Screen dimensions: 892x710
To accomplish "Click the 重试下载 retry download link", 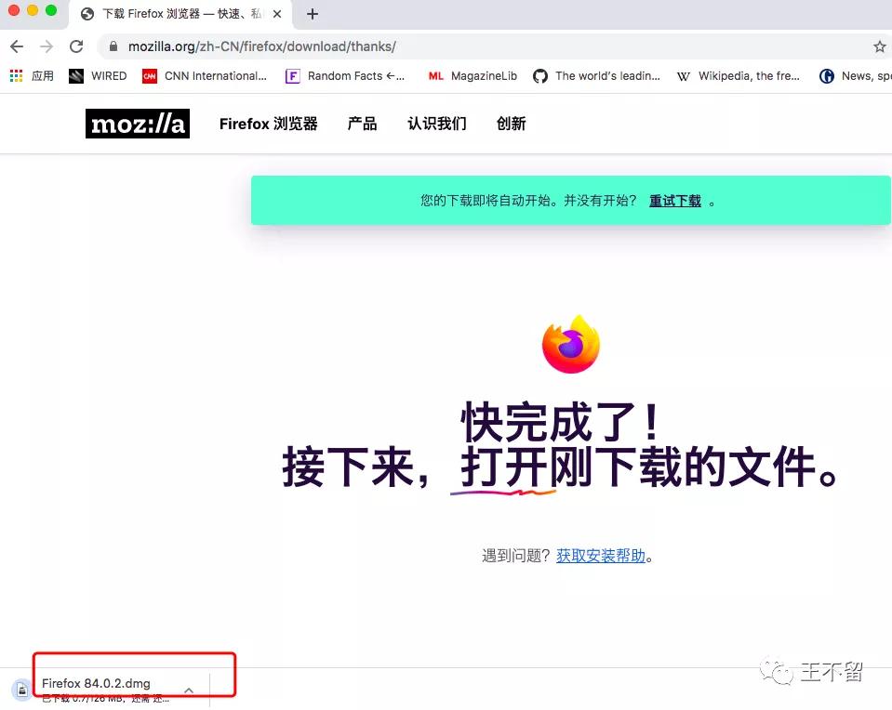I will [x=674, y=201].
